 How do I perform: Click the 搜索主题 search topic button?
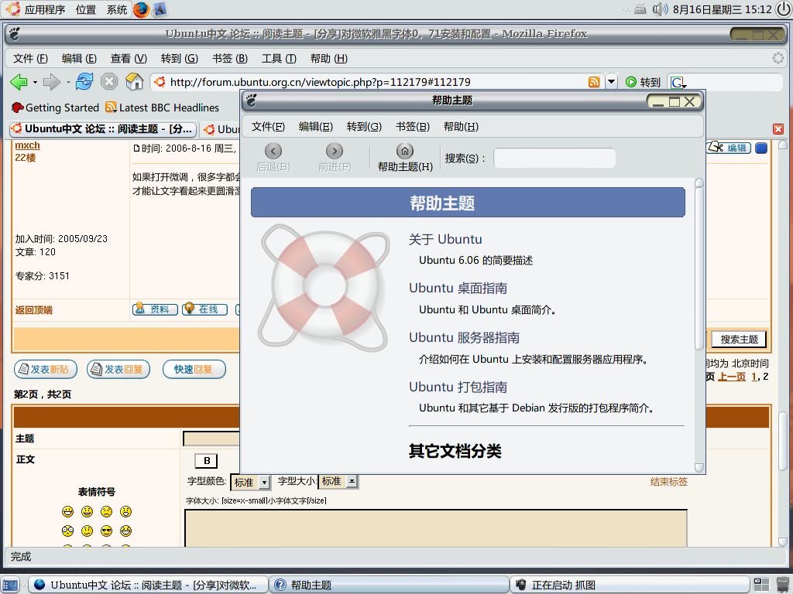(x=739, y=340)
